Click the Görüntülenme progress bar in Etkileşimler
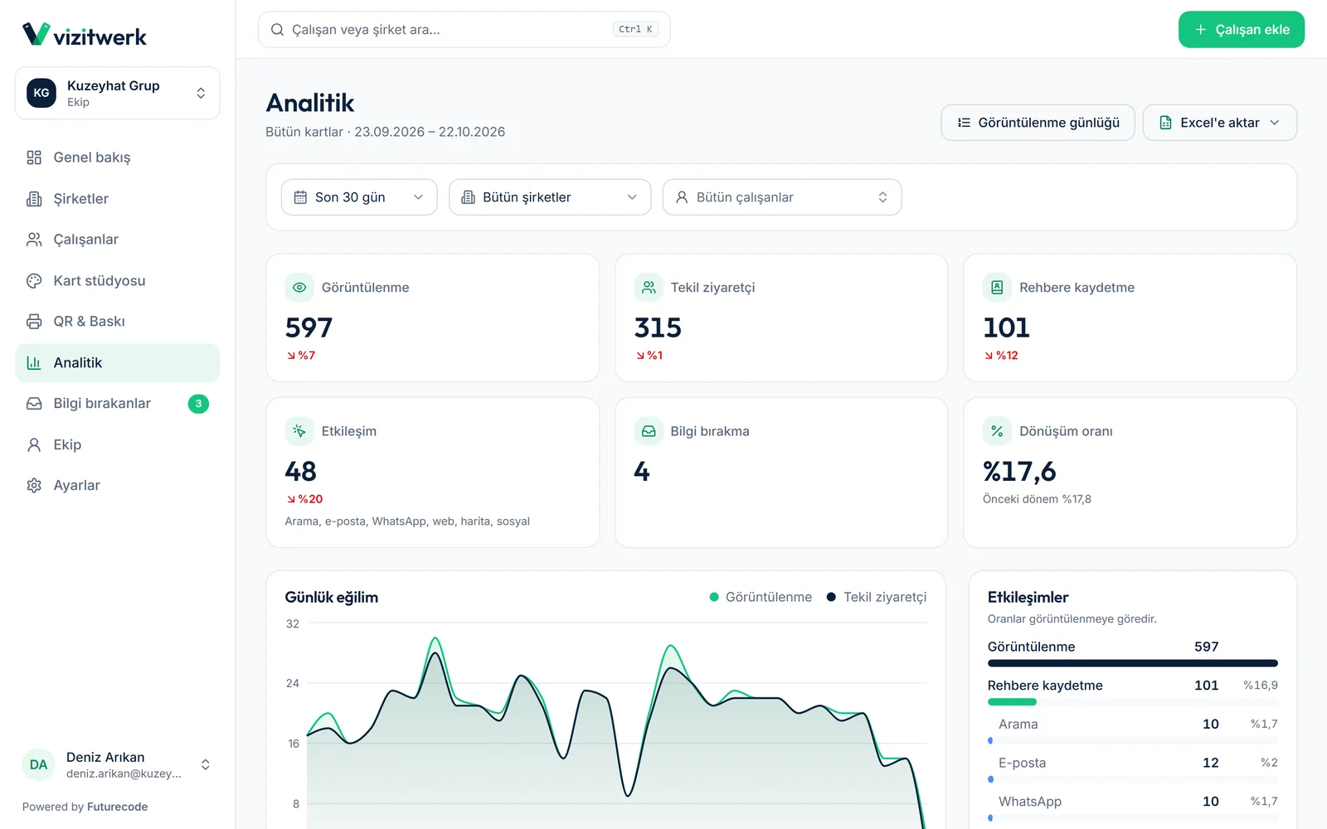Screen dimensions: 1327x829 1132,663
